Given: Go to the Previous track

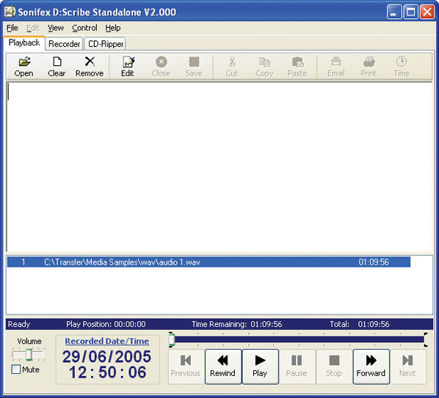Looking at the screenshot, I should [x=186, y=366].
